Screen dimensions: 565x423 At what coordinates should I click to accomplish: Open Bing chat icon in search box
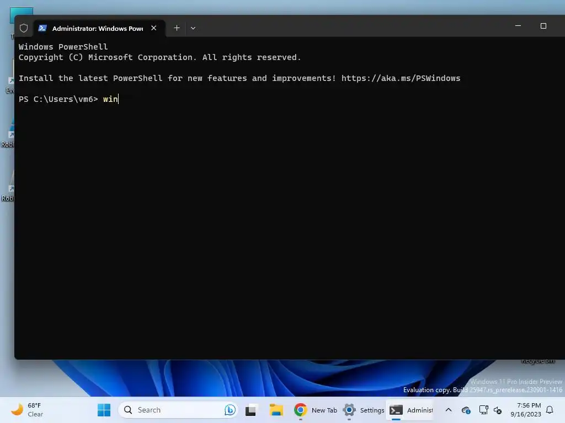click(x=230, y=410)
